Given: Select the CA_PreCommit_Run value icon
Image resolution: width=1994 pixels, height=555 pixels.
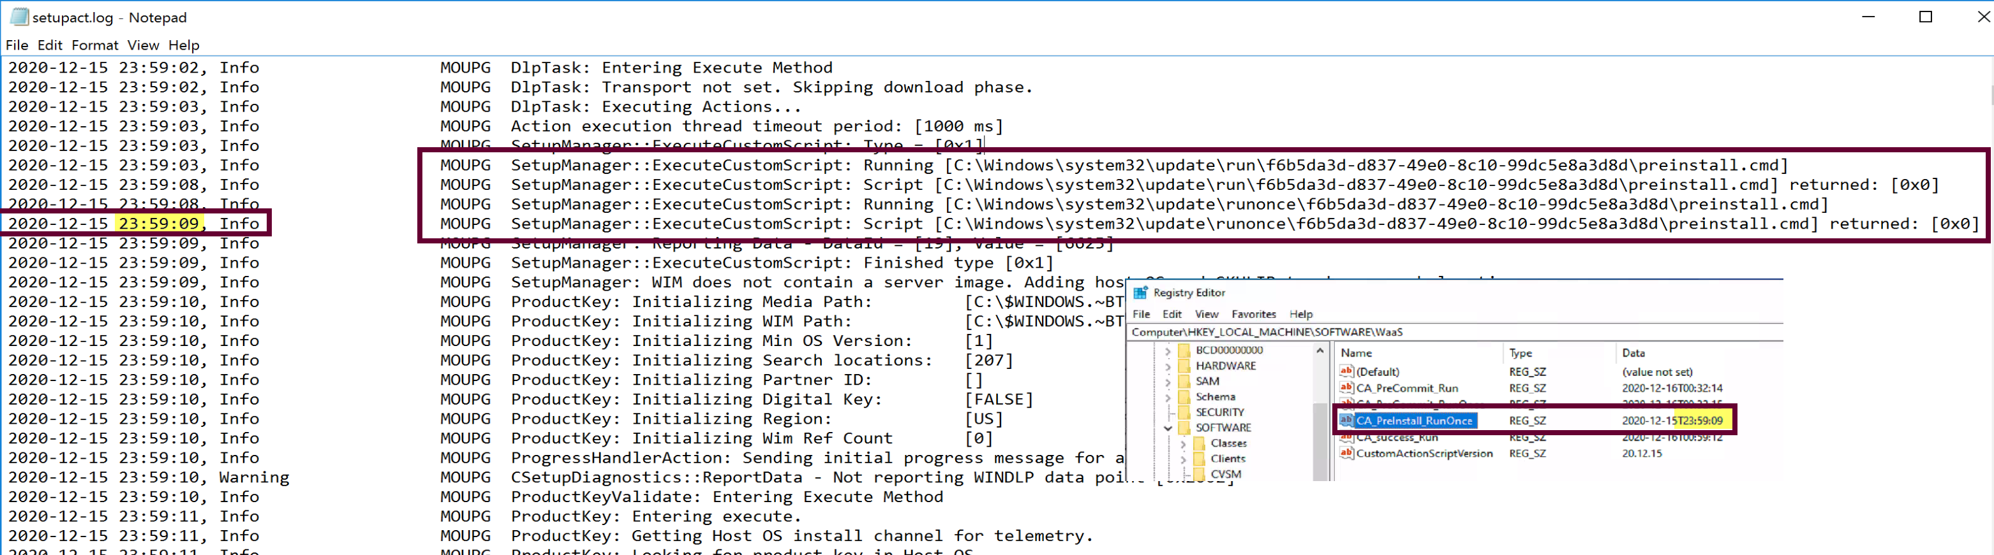Looking at the screenshot, I should [1347, 388].
